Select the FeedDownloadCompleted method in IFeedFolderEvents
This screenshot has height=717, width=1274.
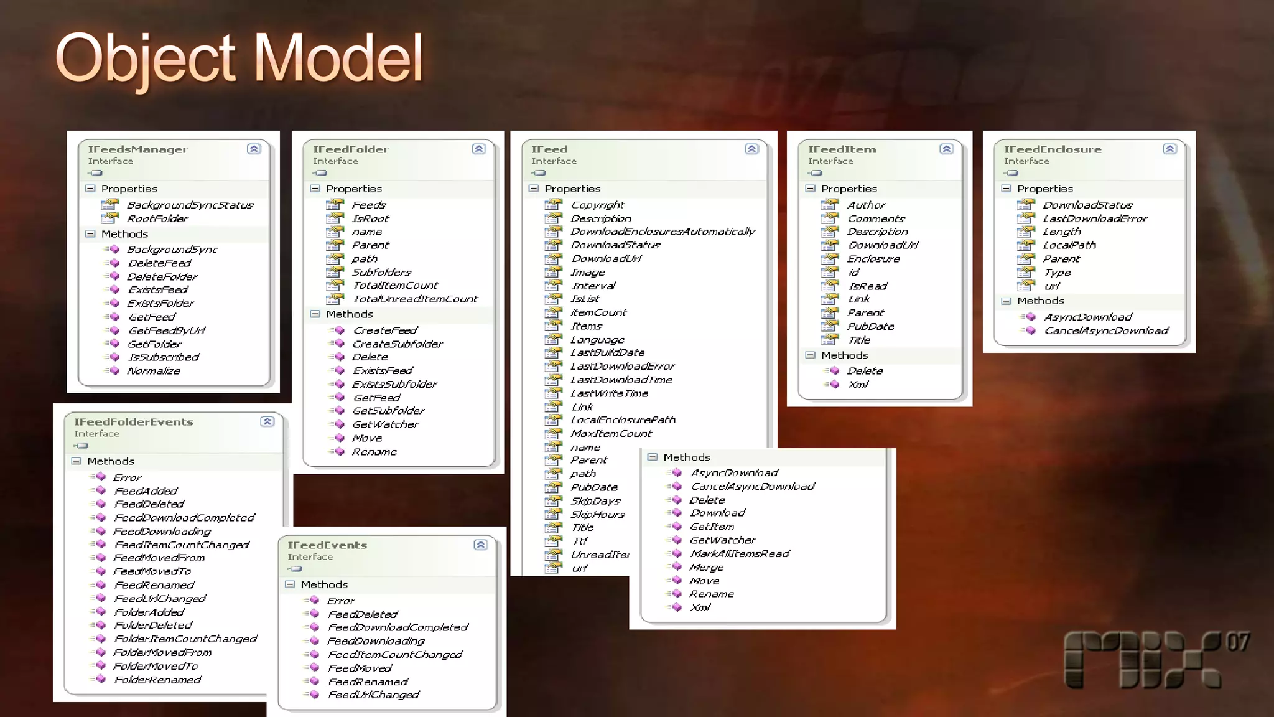click(184, 518)
